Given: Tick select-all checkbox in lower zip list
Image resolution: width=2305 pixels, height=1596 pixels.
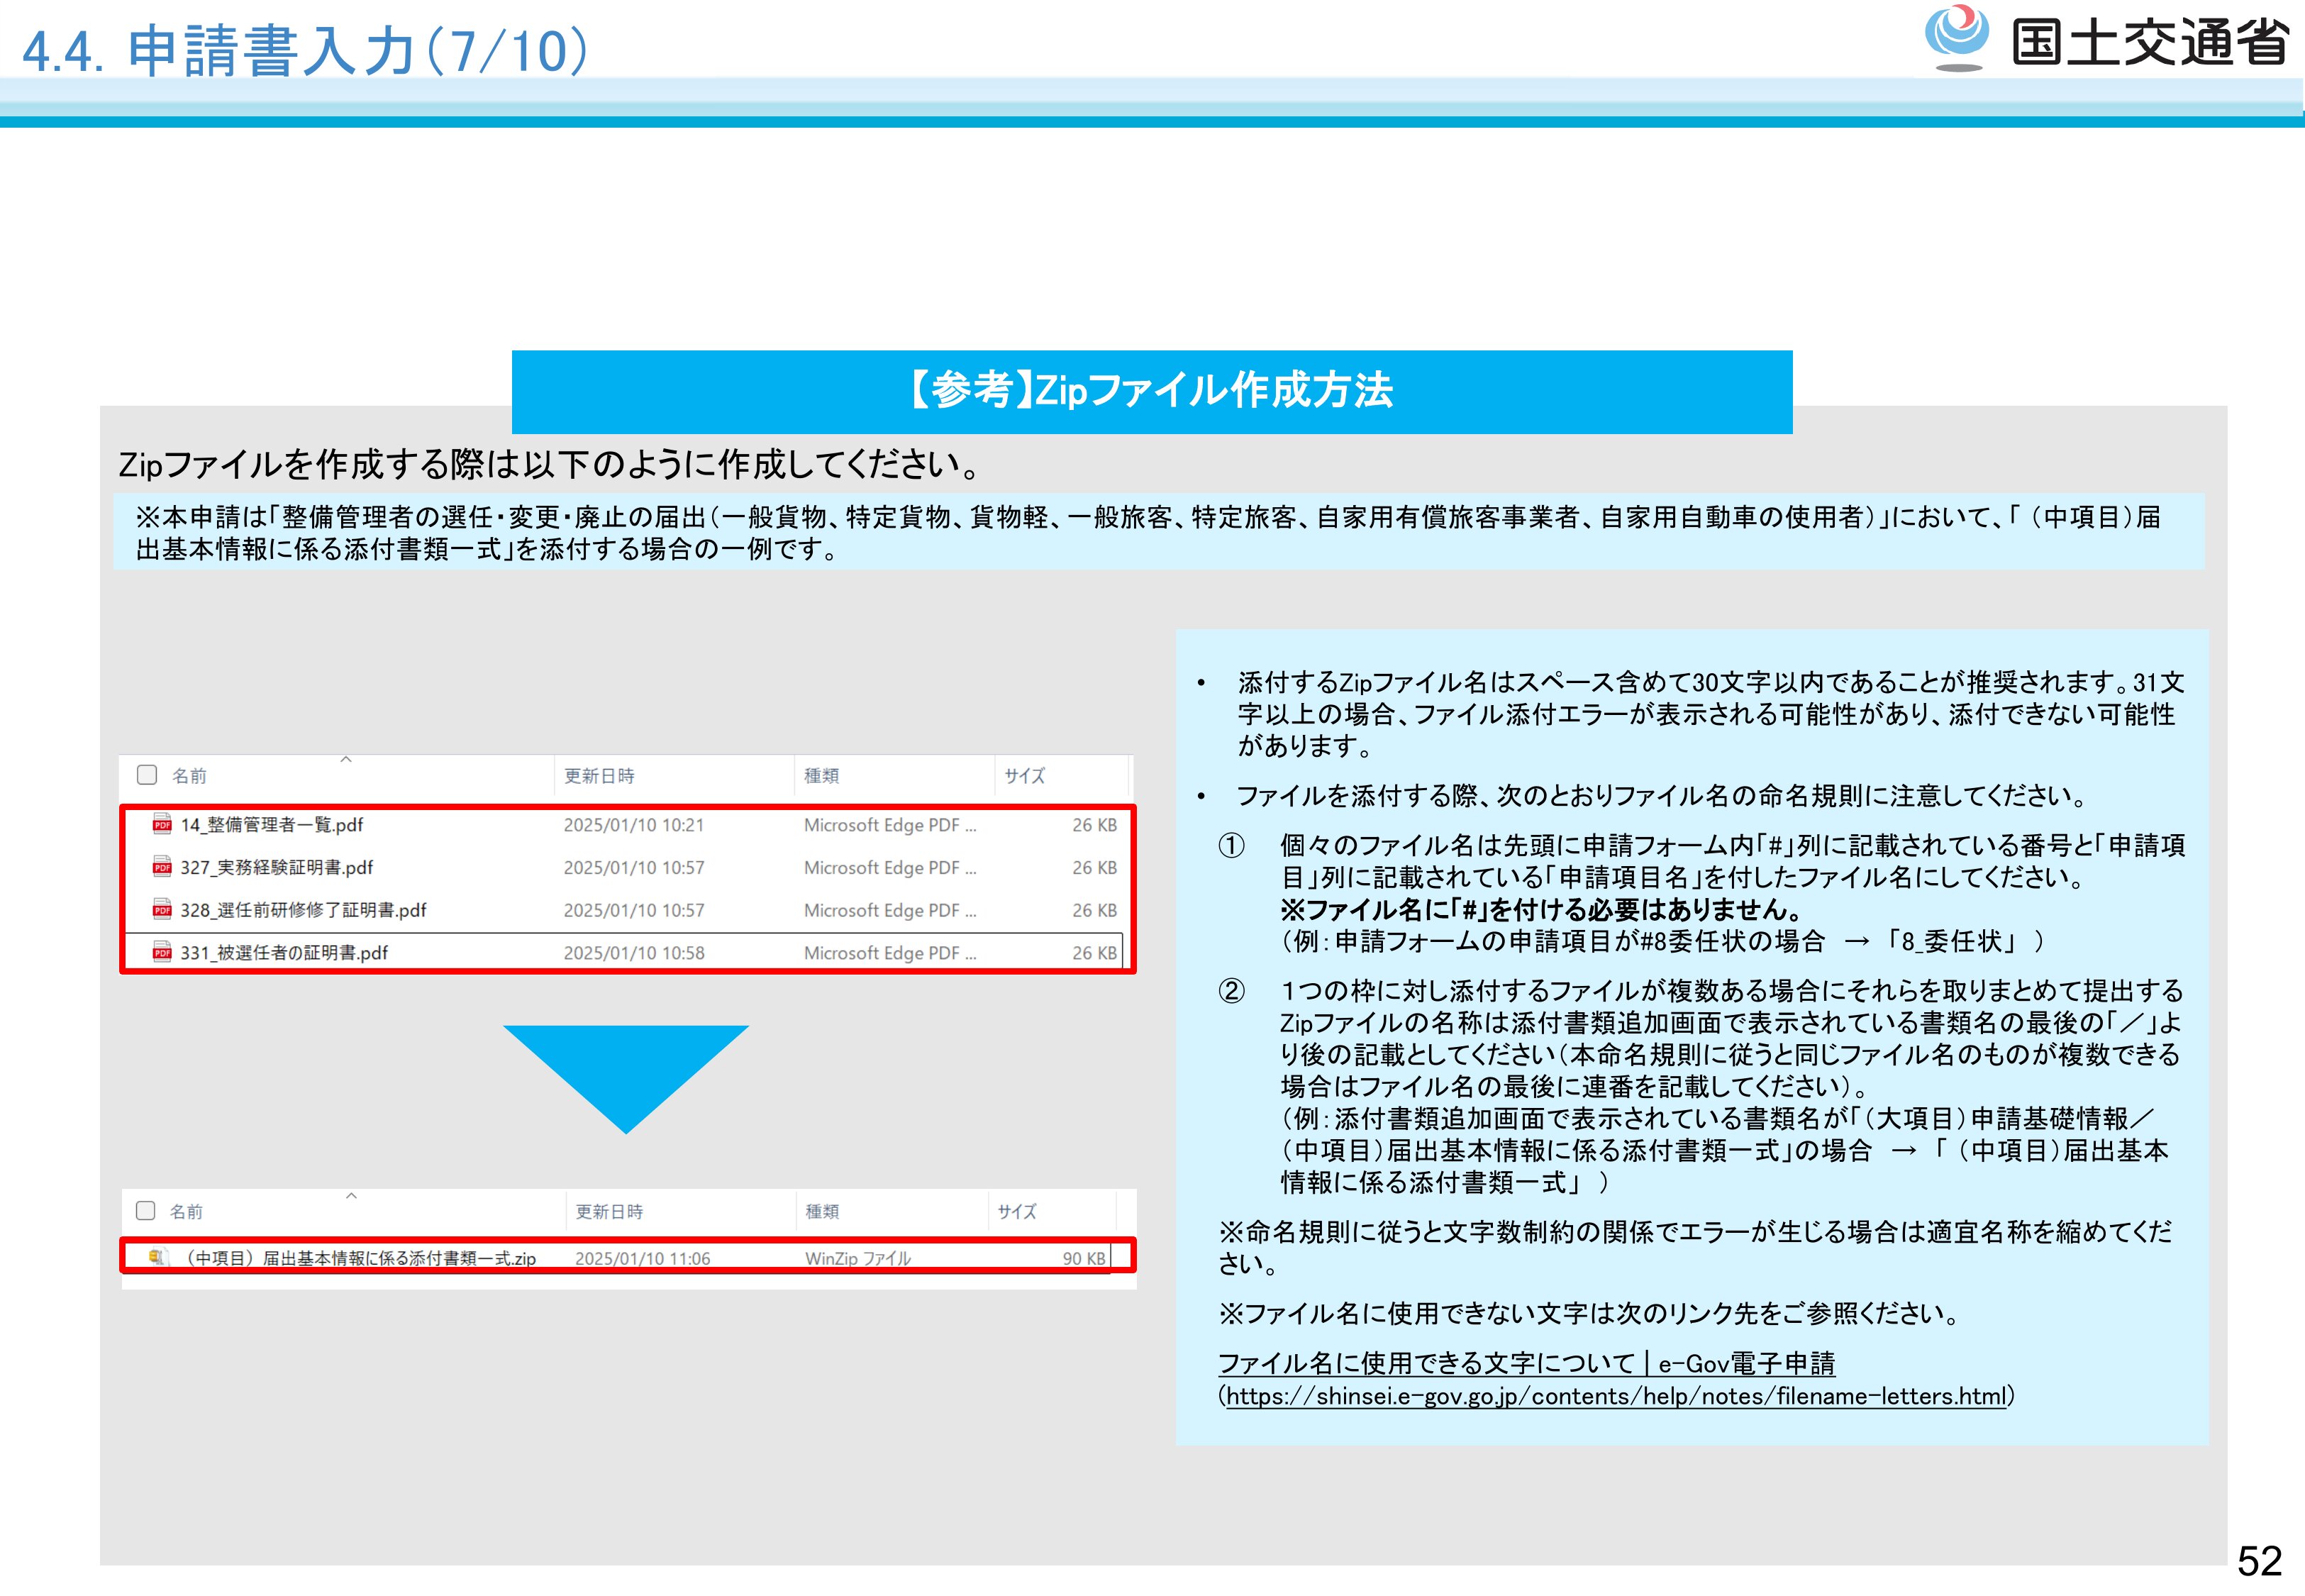Looking at the screenshot, I should pyautogui.click(x=146, y=1211).
